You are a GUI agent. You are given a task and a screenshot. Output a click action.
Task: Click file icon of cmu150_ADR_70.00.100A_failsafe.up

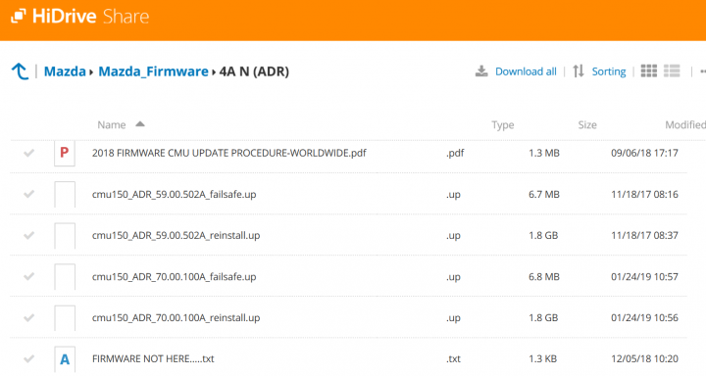coord(65,276)
